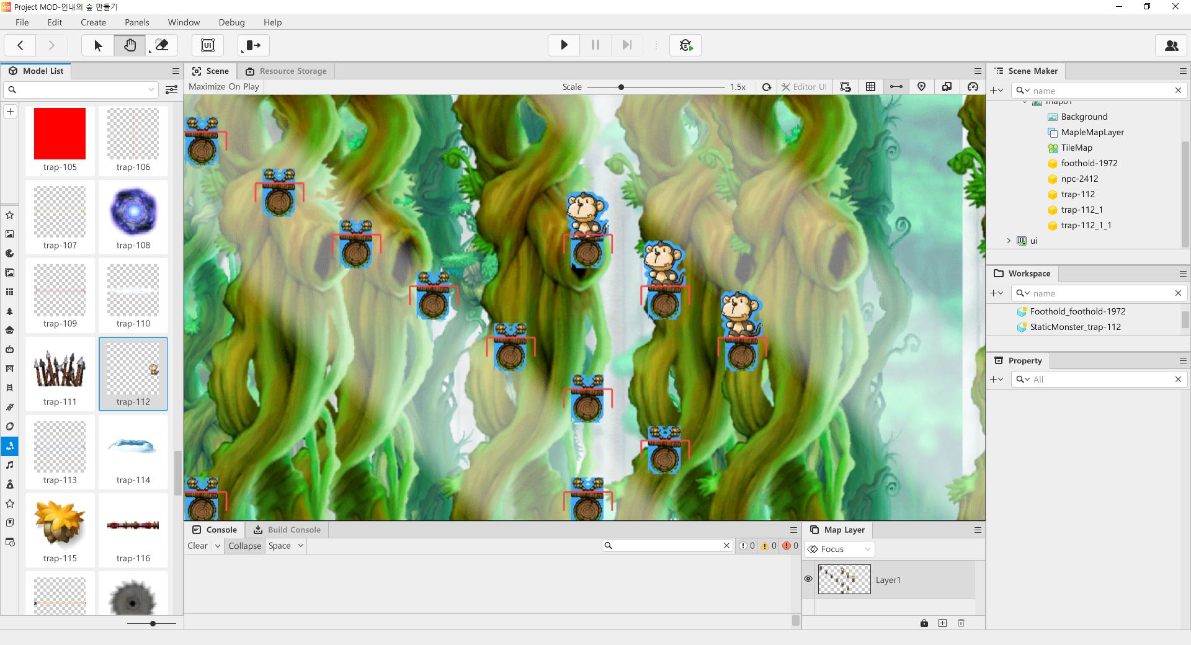Open the debug bug-play button
Screen dimensions: 1191x645
685,45
